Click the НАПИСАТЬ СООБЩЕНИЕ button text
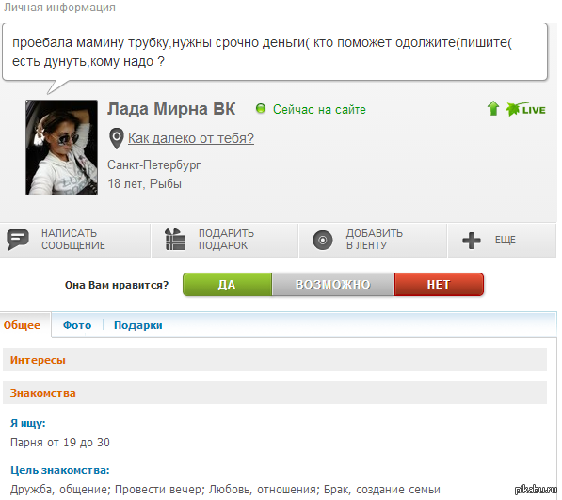 (x=73, y=240)
